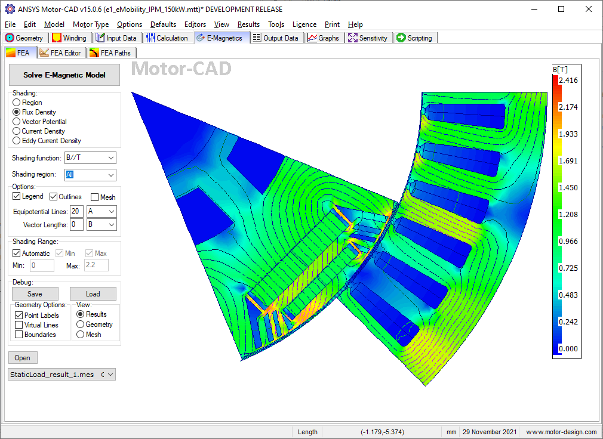This screenshot has height=439, width=603.
Task: Click the Scripting tab green arrow icon
Action: (401, 38)
